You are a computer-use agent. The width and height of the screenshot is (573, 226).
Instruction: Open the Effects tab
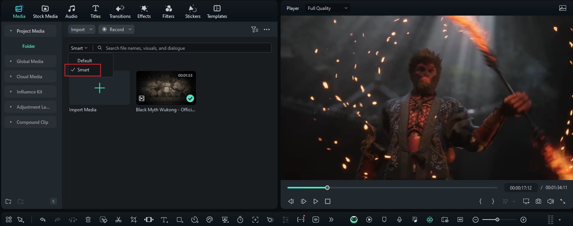[144, 12]
